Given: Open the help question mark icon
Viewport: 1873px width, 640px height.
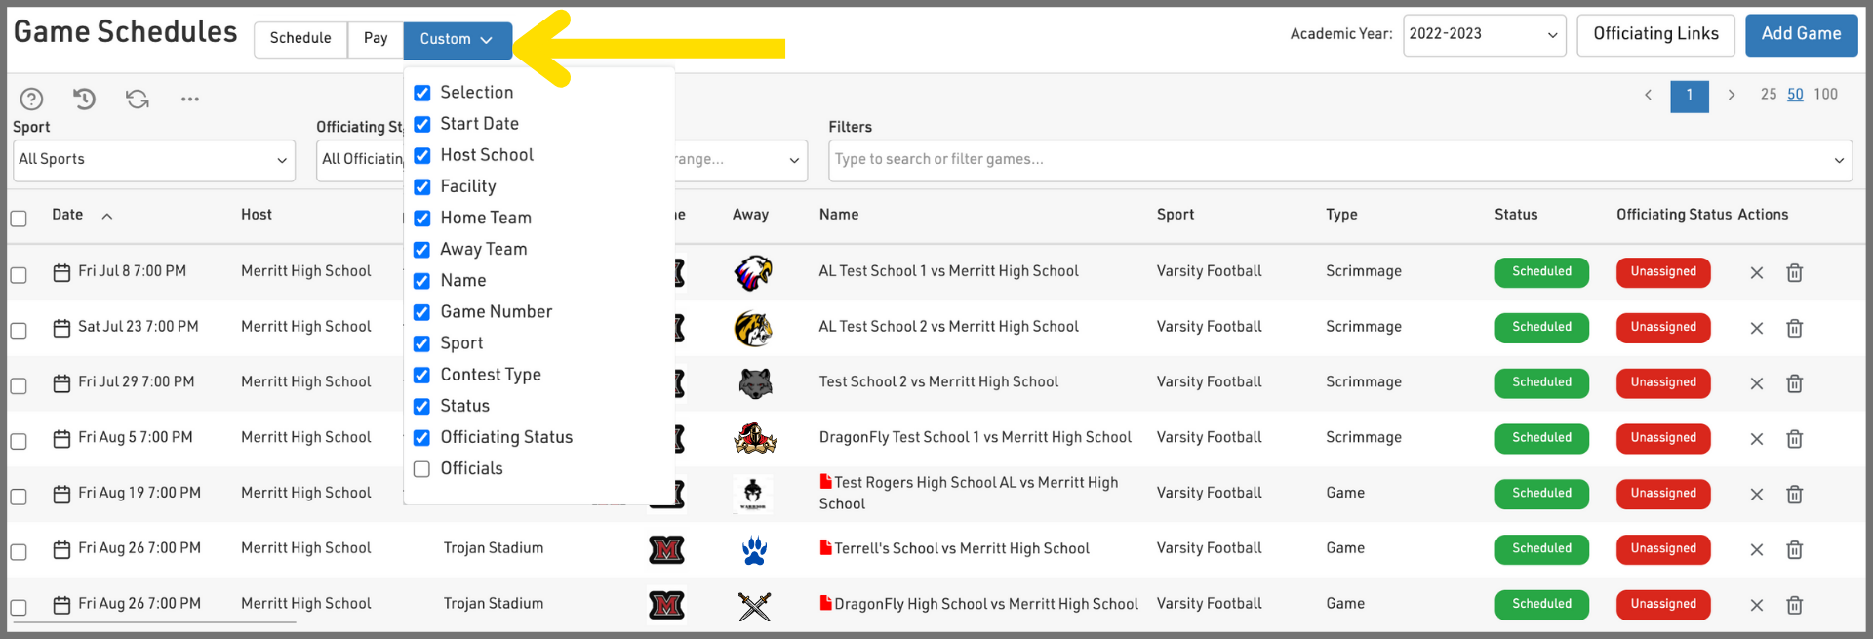Looking at the screenshot, I should pyautogui.click(x=31, y=99).
